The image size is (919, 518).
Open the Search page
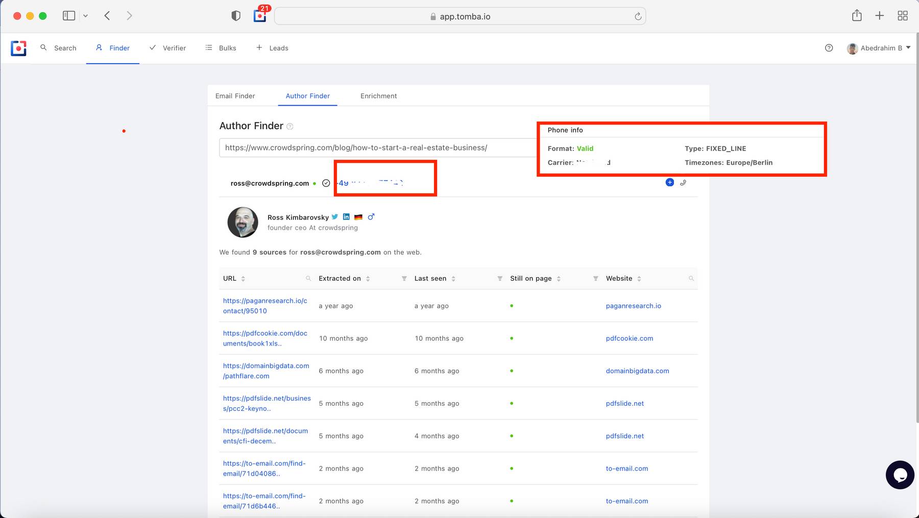click(58, 48)
